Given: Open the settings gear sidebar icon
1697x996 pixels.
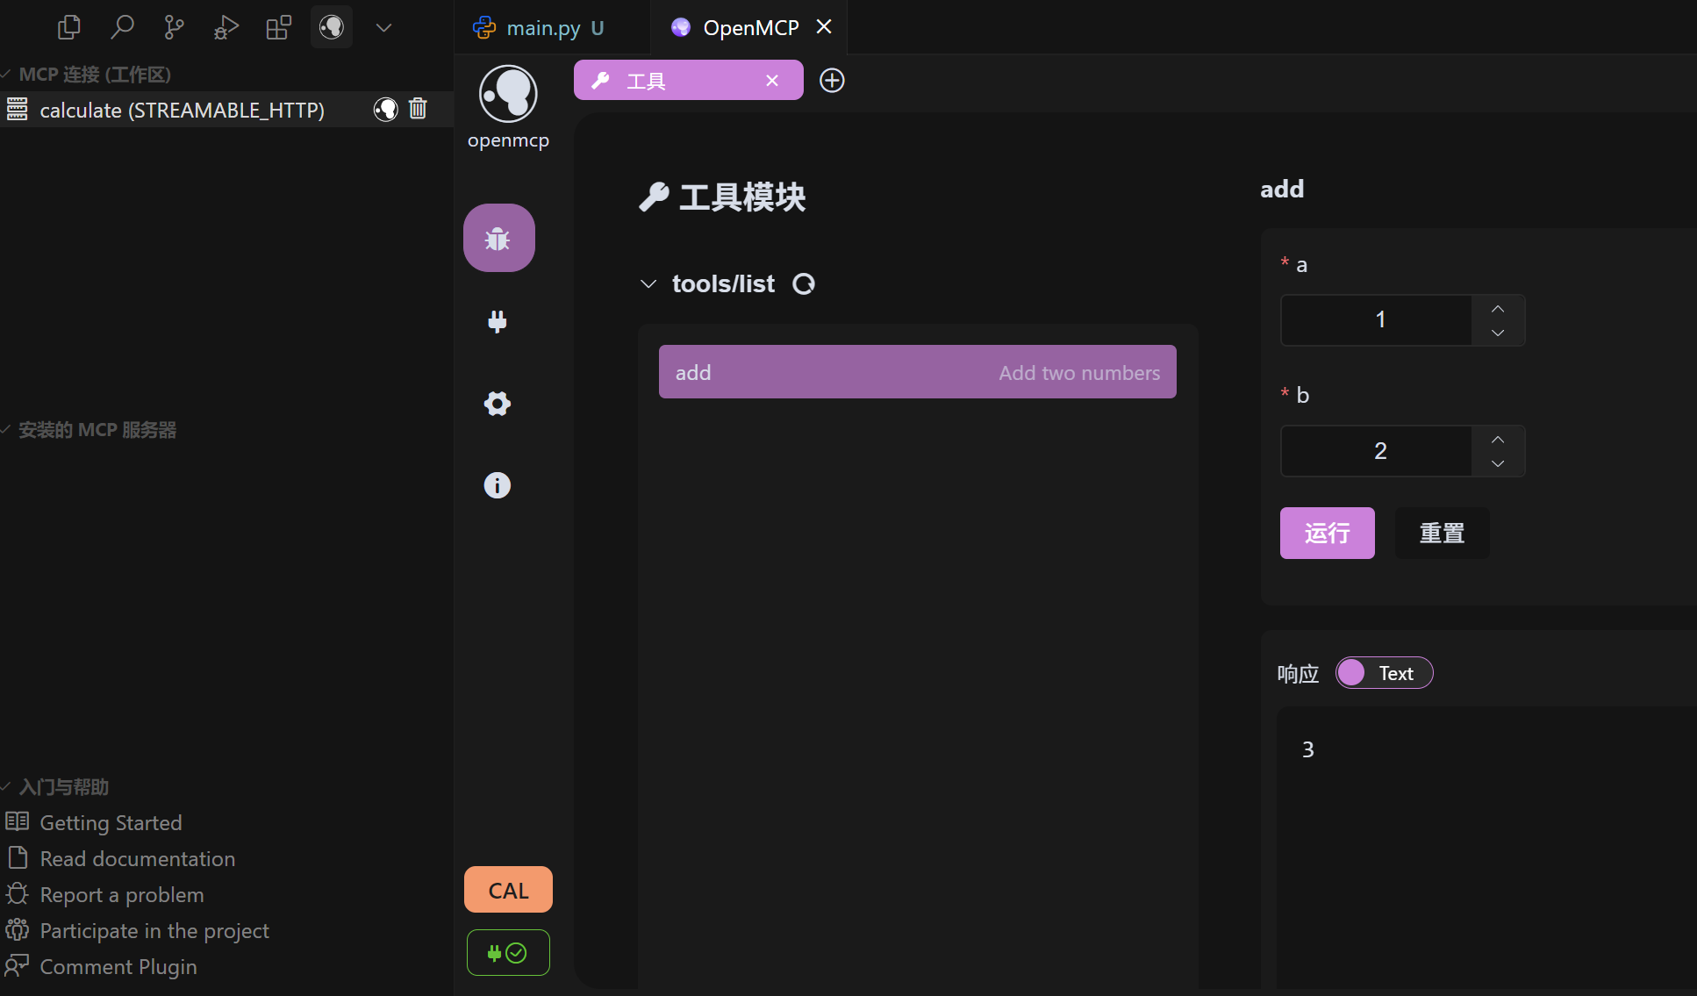Looking at the screenshot, I should [x=498, y=404].
